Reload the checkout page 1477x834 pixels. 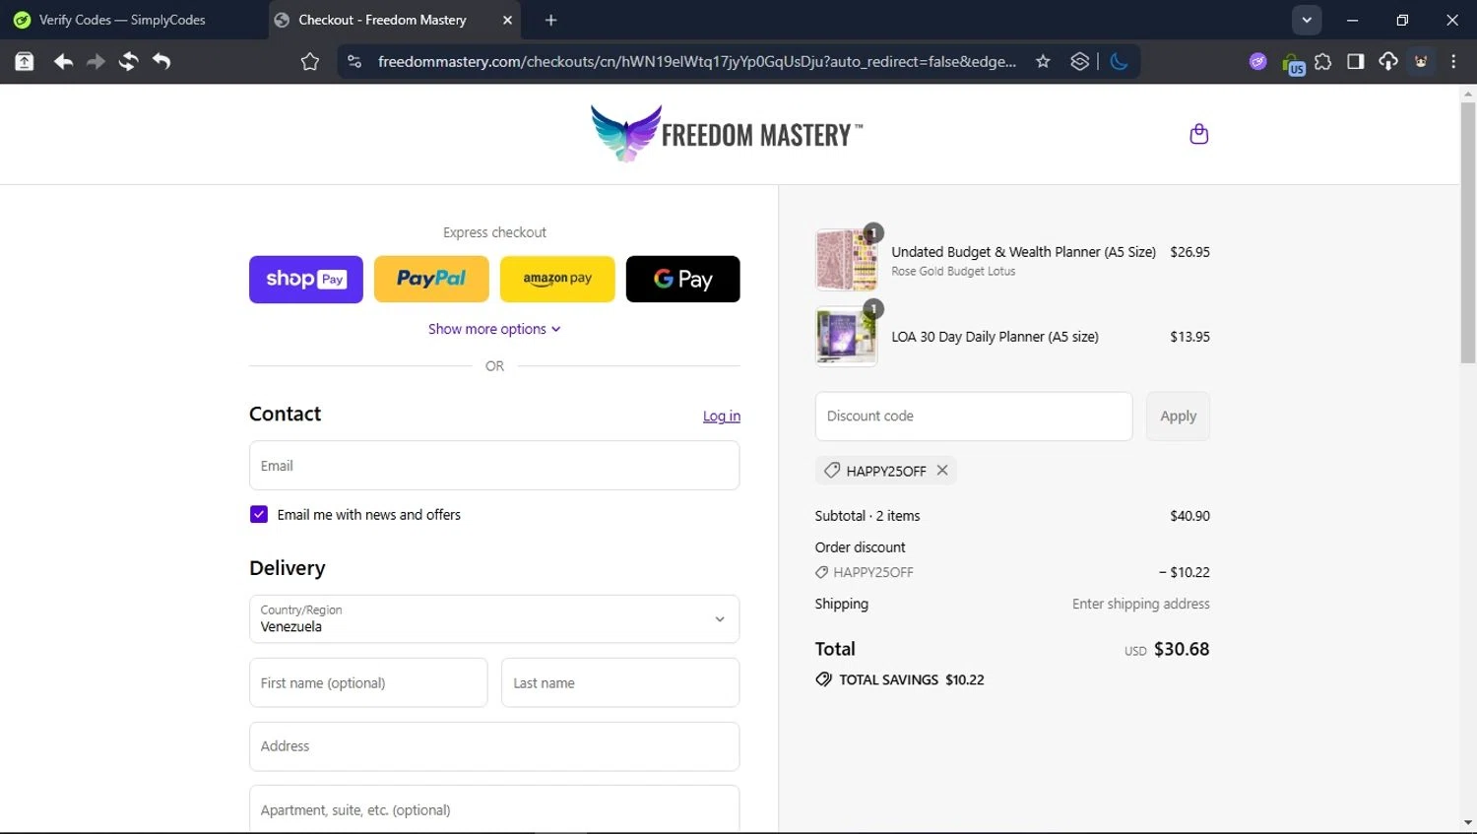click(x=128, y=62)
